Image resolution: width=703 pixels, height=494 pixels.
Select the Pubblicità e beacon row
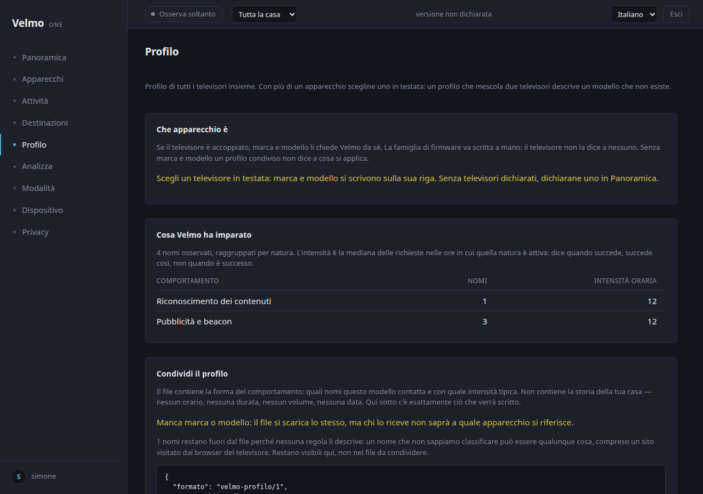pyautogui.click(x=411, y=322)
